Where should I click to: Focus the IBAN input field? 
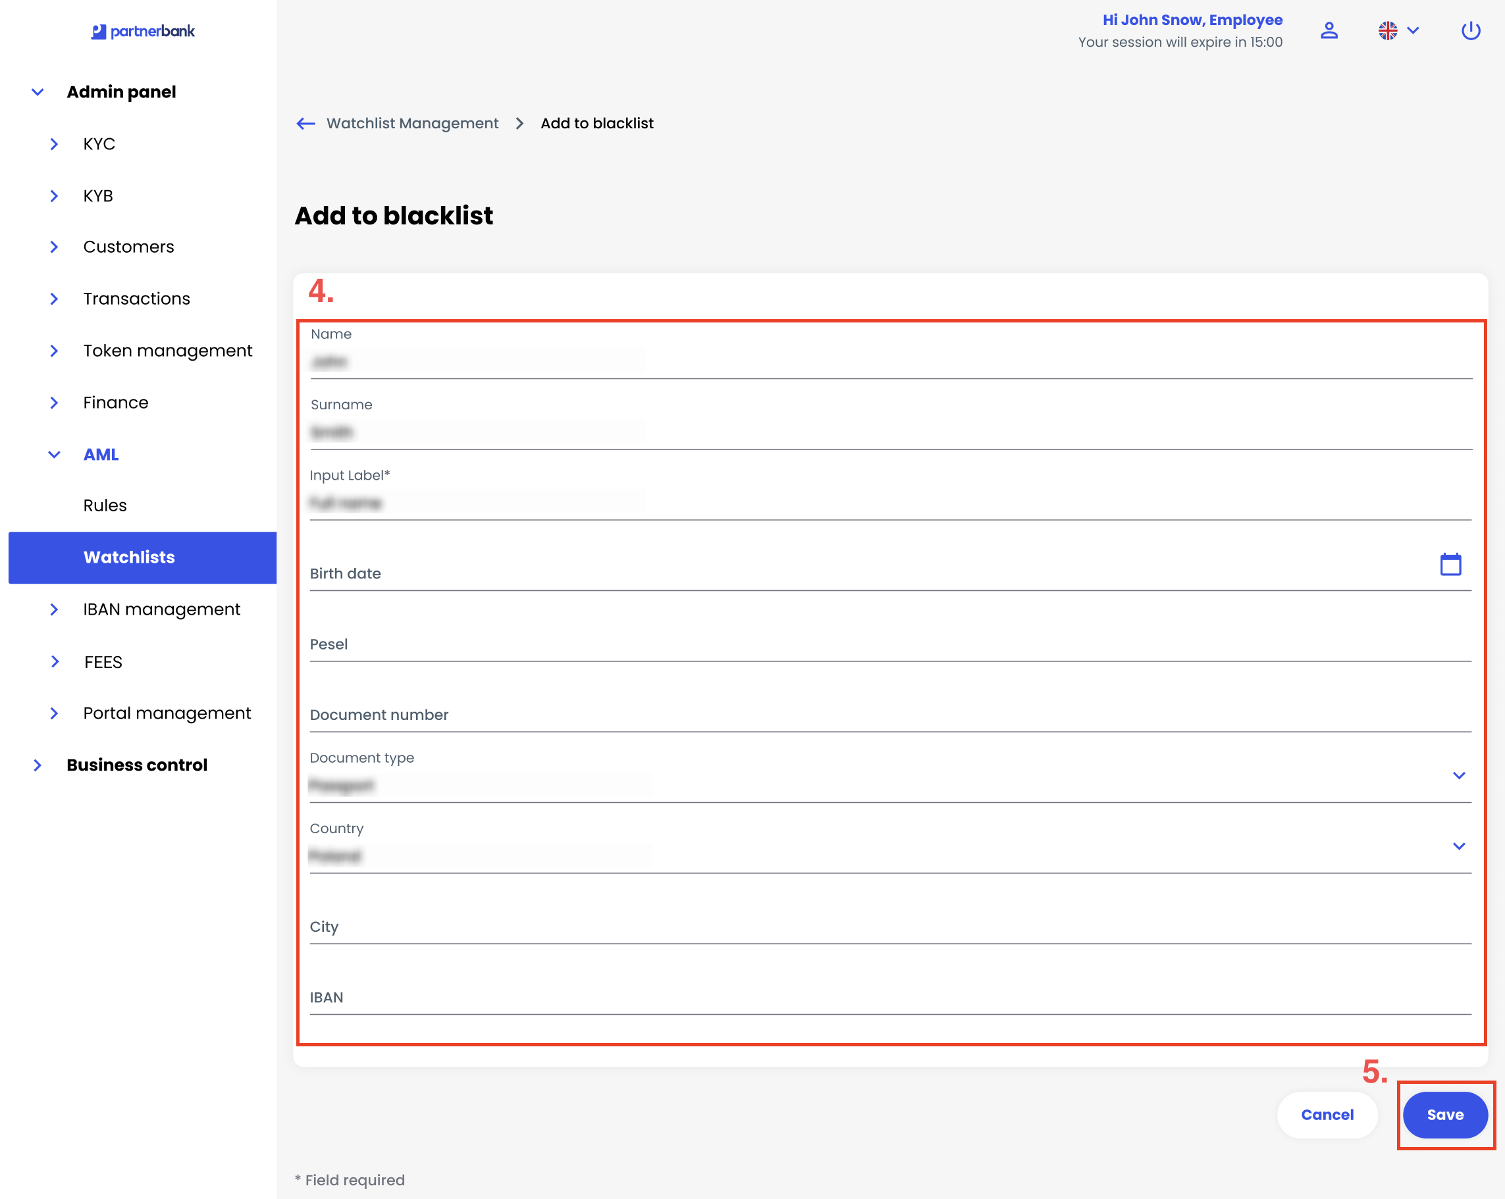889,998
